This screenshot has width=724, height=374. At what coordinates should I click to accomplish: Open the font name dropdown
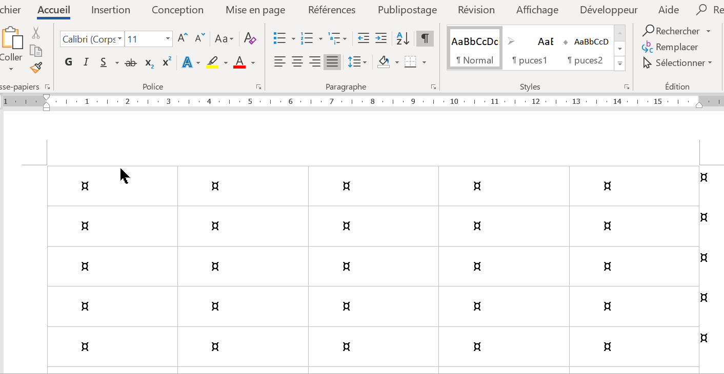(119, 39)
